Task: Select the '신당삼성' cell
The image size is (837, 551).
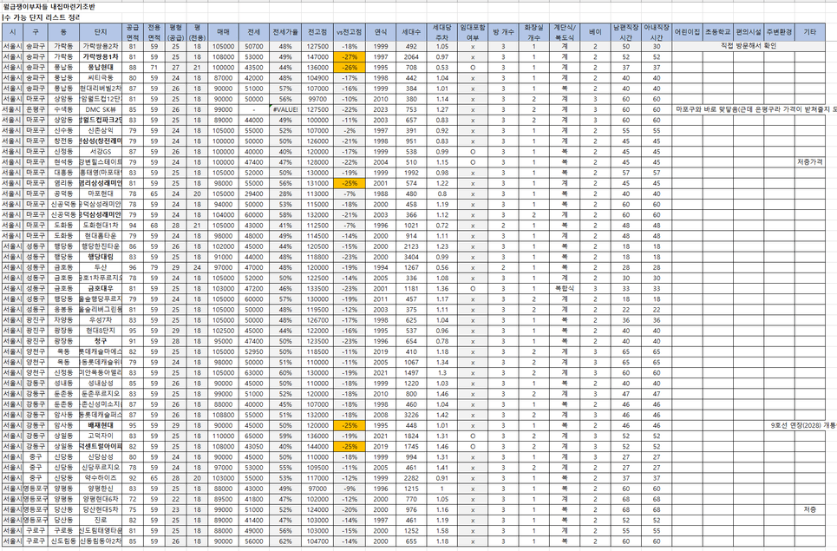Action: [101, 457]
